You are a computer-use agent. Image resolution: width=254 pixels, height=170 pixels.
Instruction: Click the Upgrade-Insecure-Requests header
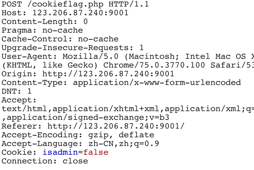click(72, 48)
